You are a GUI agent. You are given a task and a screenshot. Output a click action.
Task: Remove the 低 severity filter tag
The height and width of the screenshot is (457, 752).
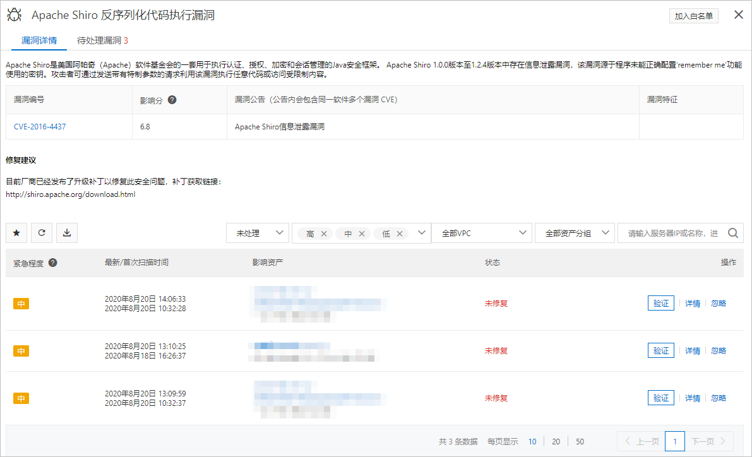coord(400,234)
